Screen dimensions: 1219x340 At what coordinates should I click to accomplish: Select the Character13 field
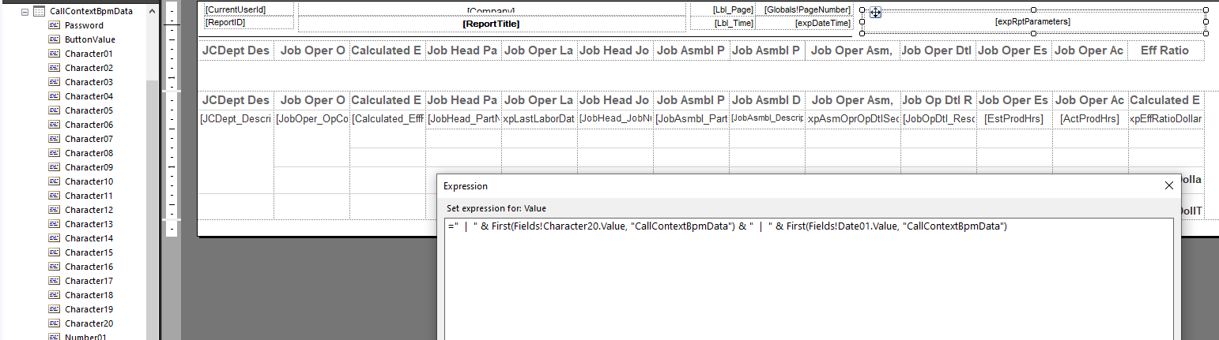click(89, 224)
